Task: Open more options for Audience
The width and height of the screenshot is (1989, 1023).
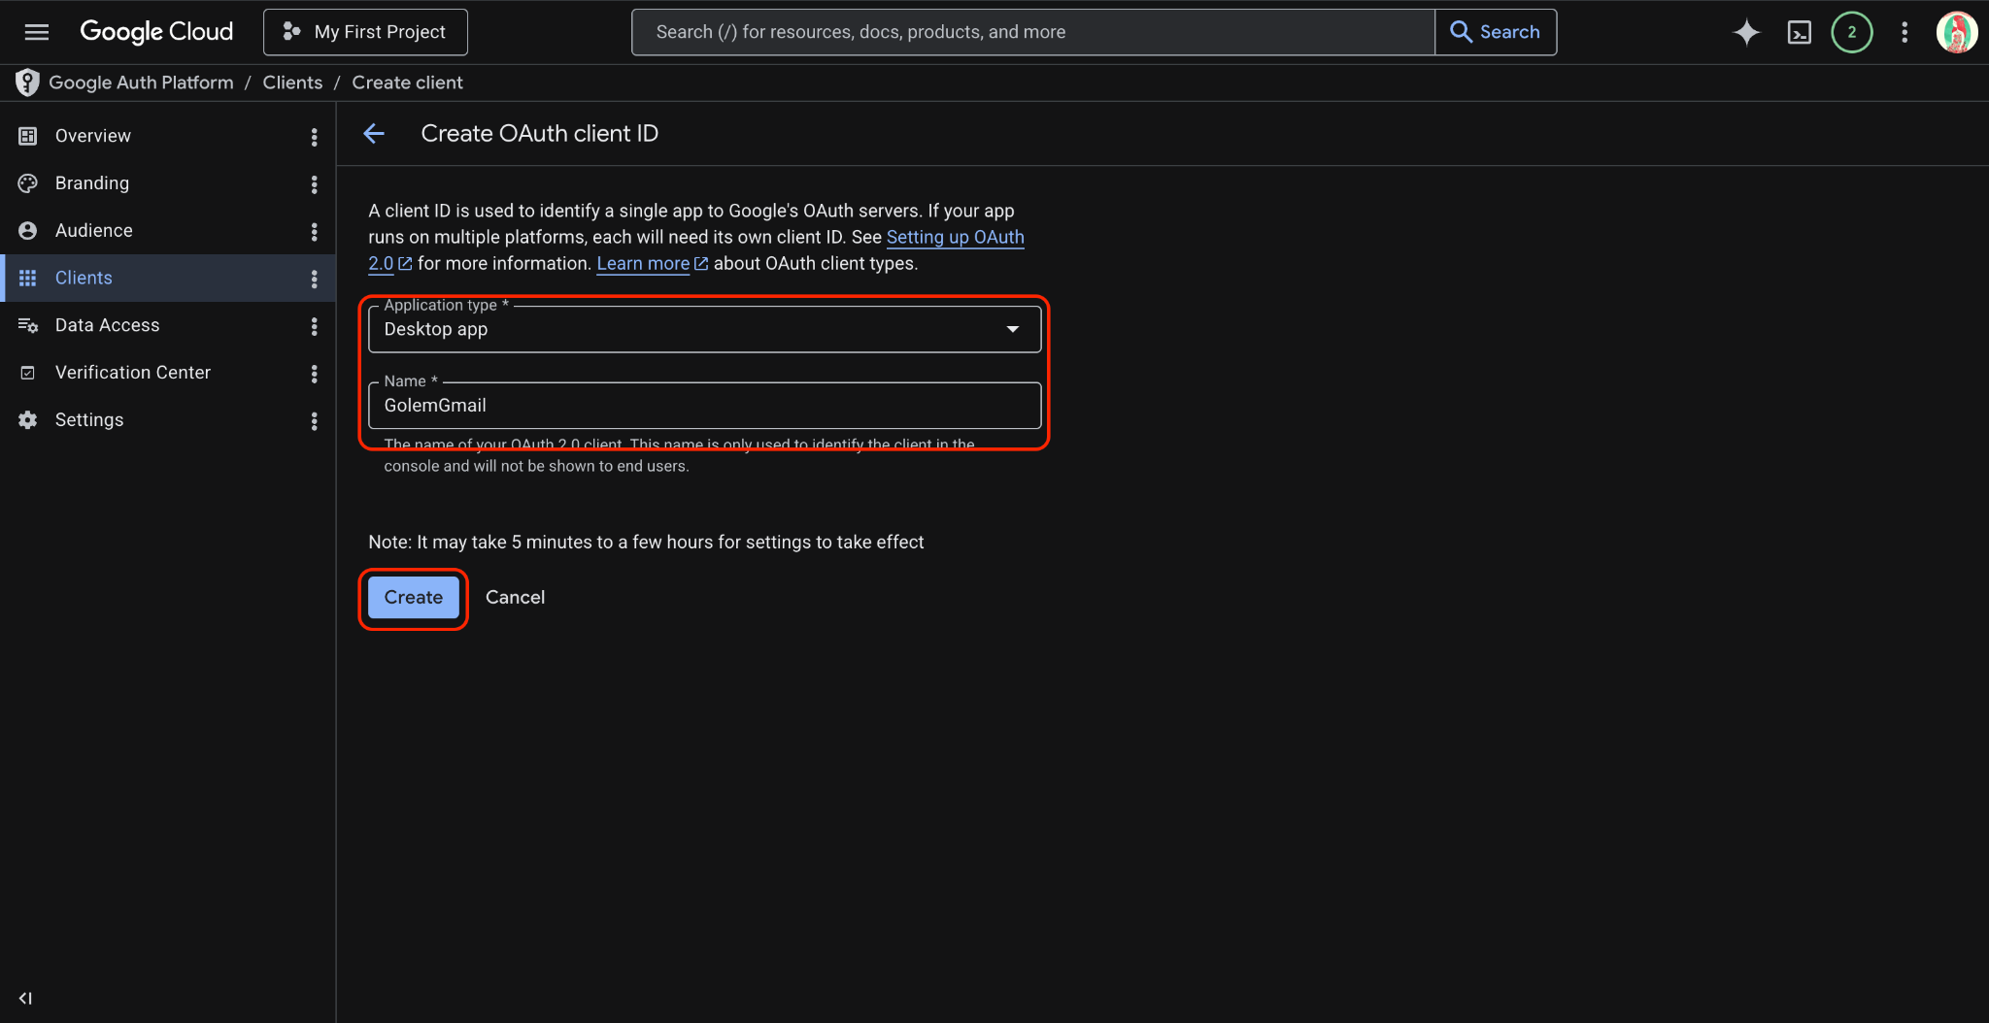Action: point(314,232)
